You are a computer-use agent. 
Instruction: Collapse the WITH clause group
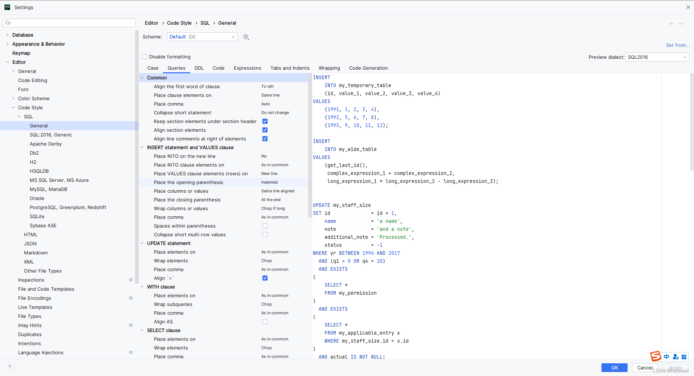point(142,287)
